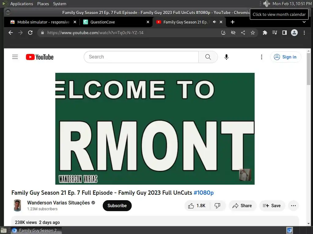
Task: Click the page vertical scrollbar thumb
Action: 309,69
